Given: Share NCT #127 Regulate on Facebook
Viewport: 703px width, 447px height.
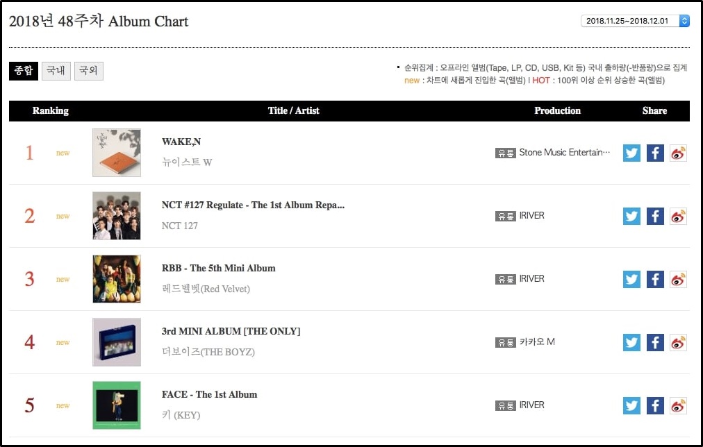Looking at the screenshot, I should [655, 216].
